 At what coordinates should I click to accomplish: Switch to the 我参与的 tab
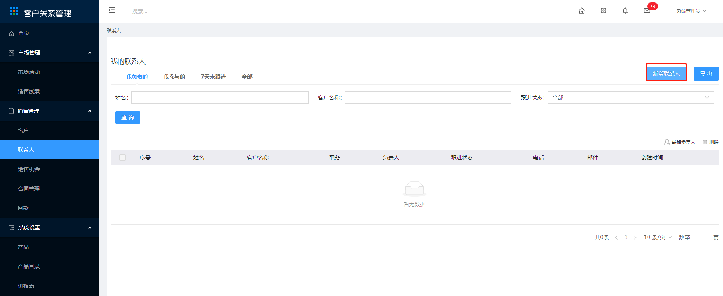(x=174, y=77)
